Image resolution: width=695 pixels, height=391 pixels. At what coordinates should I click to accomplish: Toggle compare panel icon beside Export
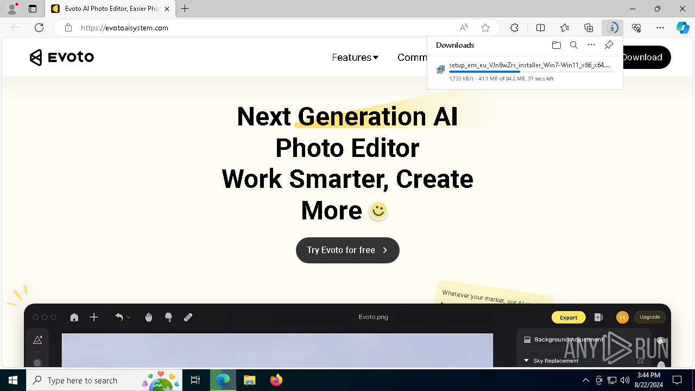tap(598, 318)
